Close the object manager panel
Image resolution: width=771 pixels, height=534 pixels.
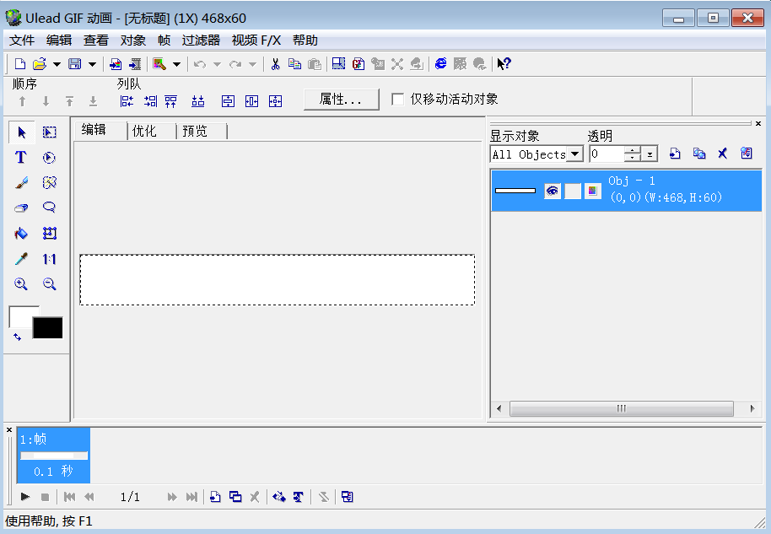(x=758, y=123)
